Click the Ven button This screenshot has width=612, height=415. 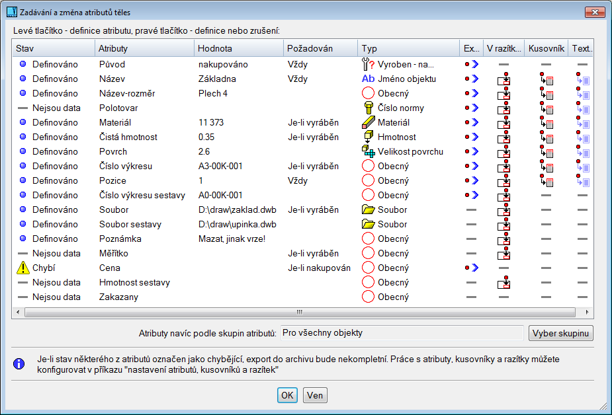coord(315,396)
